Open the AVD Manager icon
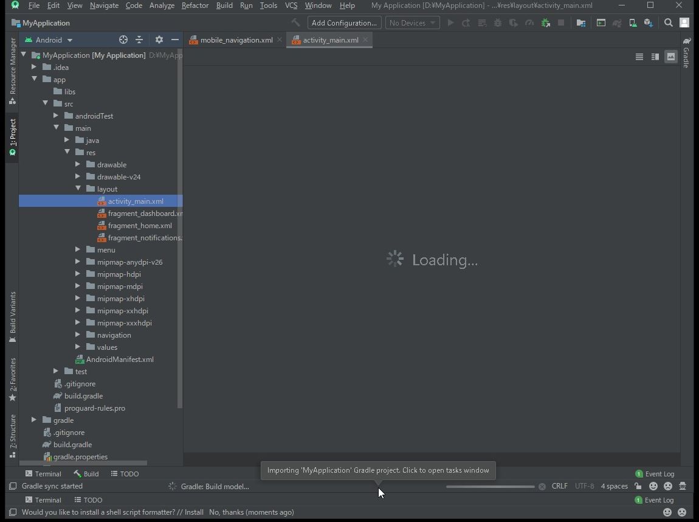This screenshot has width=699, height=522. pyautogui.click(x=632, y=23)
